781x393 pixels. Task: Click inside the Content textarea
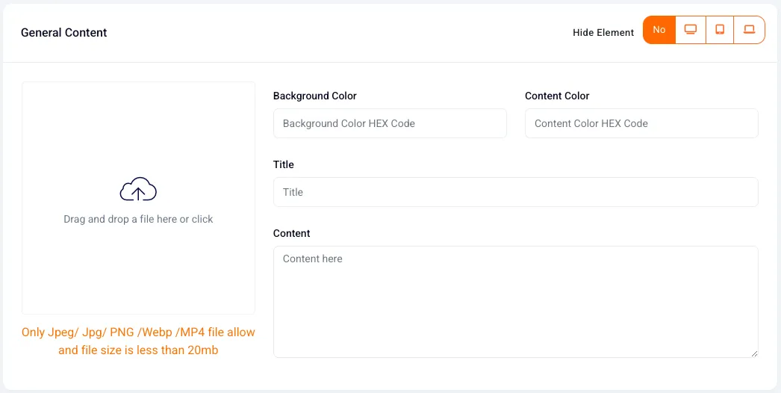click(x=516, y=302)
